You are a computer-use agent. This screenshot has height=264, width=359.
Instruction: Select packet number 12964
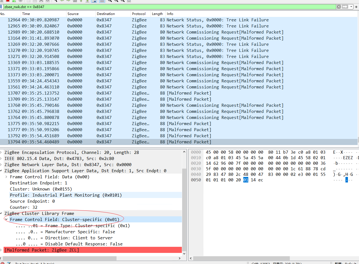[83, 20]
